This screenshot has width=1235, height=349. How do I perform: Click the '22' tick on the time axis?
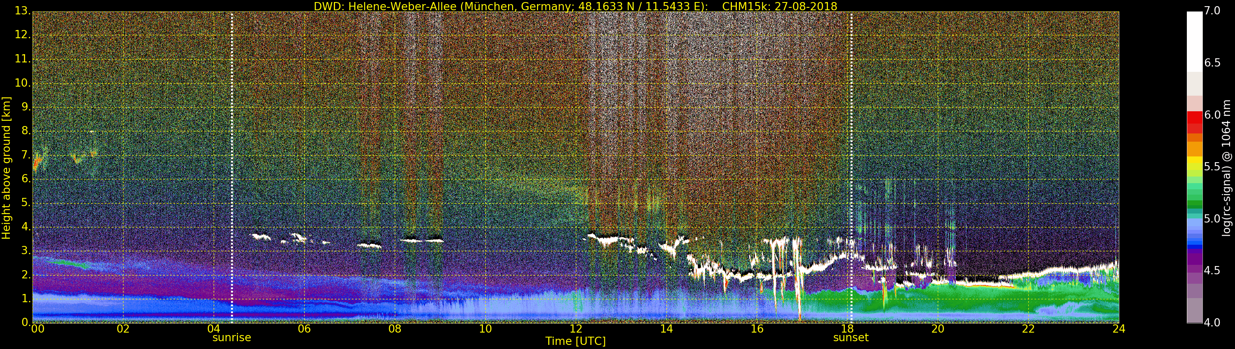coord(1028,328)
